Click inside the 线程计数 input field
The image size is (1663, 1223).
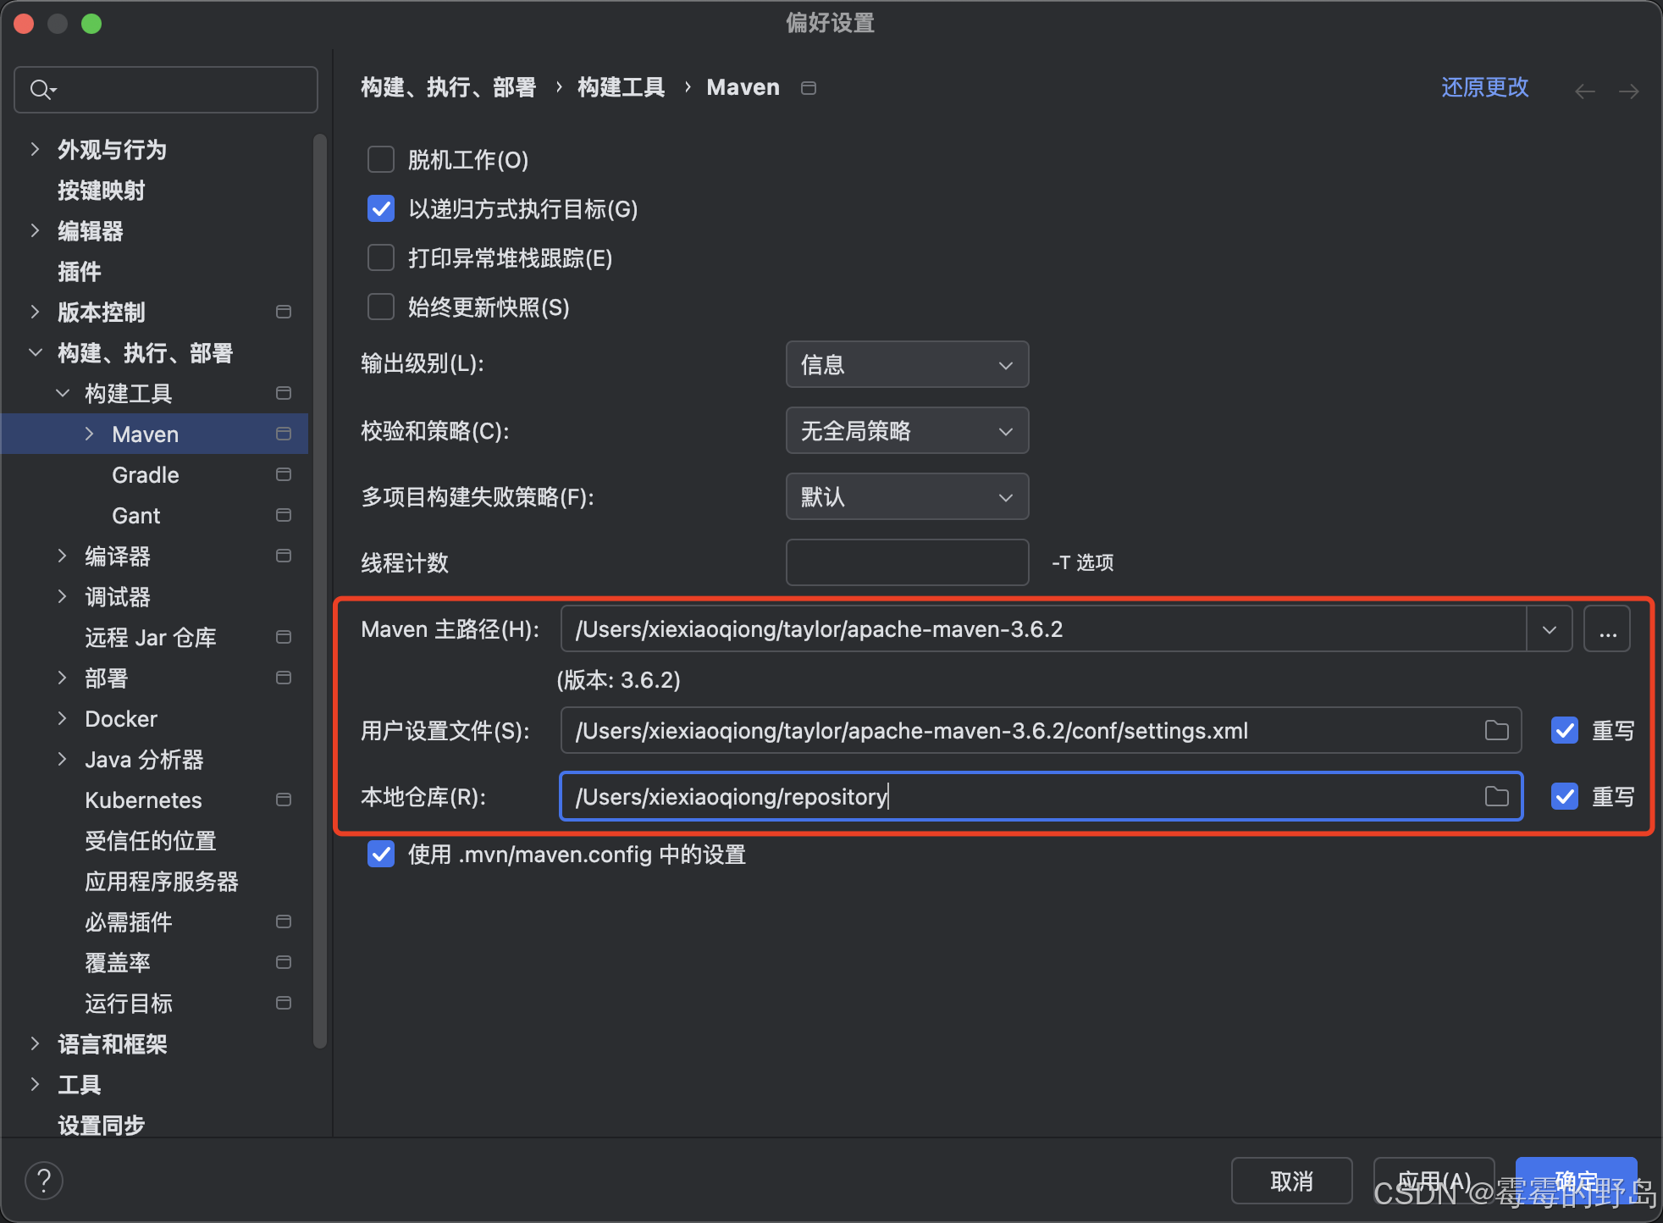click(x=906, y=562)
